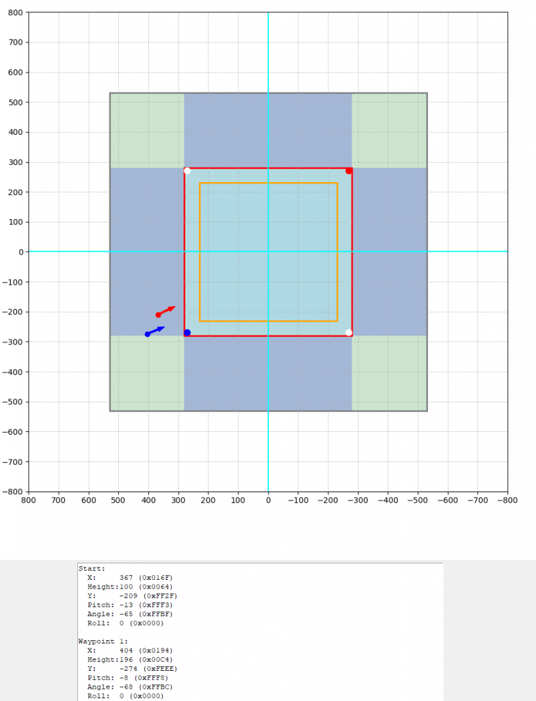536x701 pixels.
Task: Click the blue arrow's starting point marker
Action: pos(147,334)
